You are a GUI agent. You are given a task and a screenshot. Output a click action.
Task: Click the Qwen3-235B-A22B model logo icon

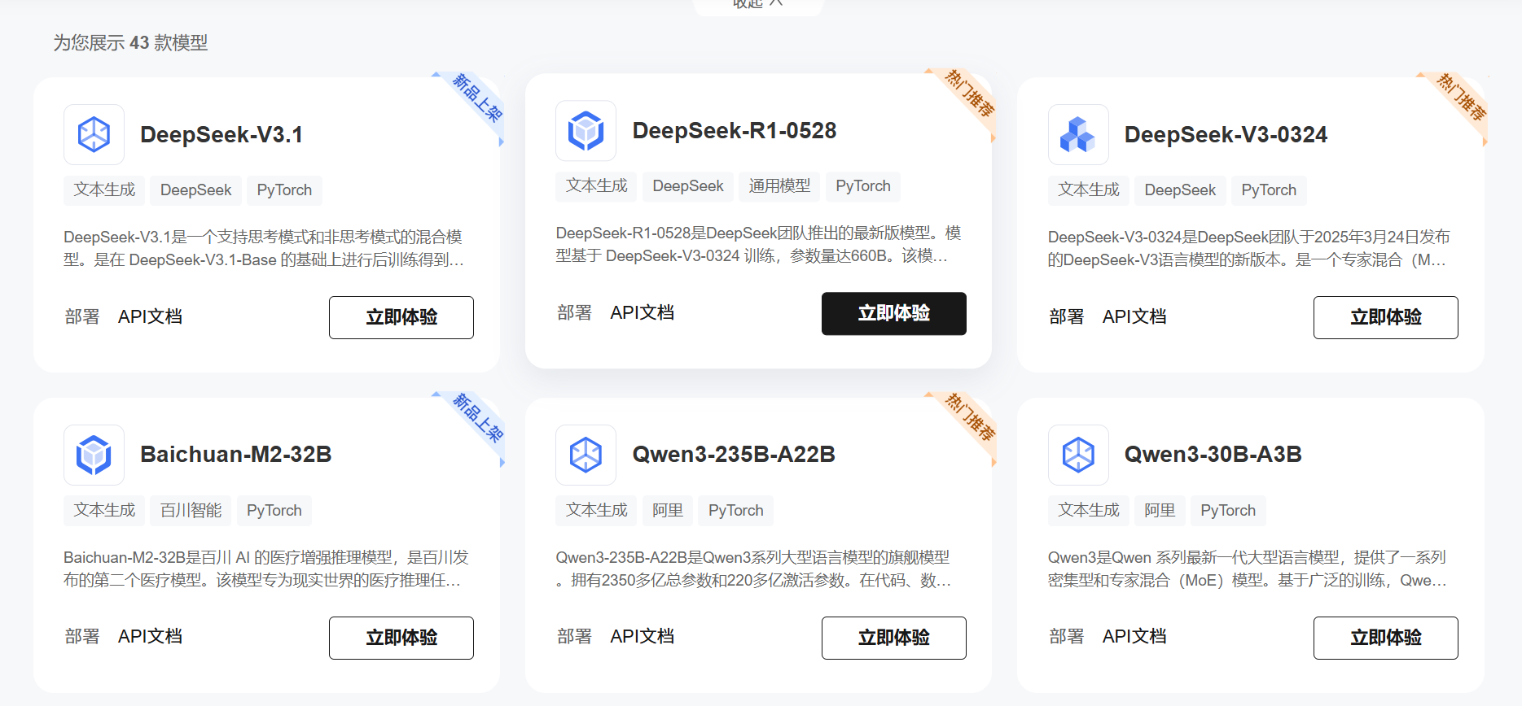(x=586, y=455)
